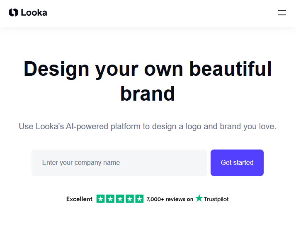Click the third green Trustpilot rating star

click(x=120, y=199)
